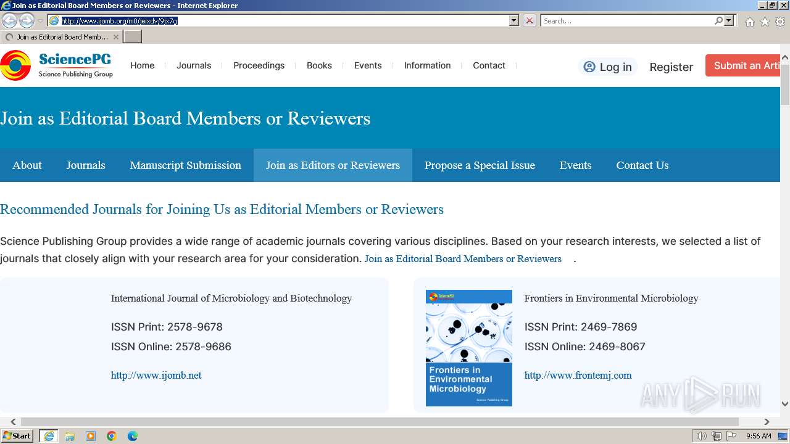Click the URL address field
The width and height of the screenshot is (790, 444).
(x=278, y=20)
